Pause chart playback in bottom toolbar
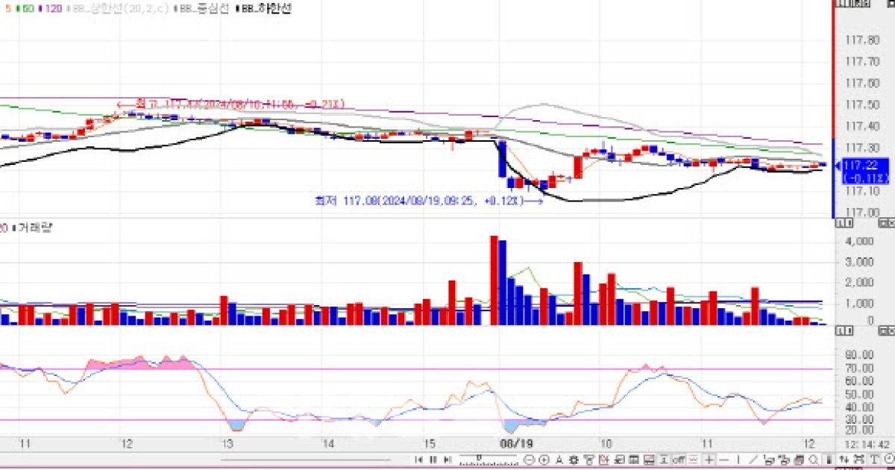The image size is (895, 470). [433, 460]
